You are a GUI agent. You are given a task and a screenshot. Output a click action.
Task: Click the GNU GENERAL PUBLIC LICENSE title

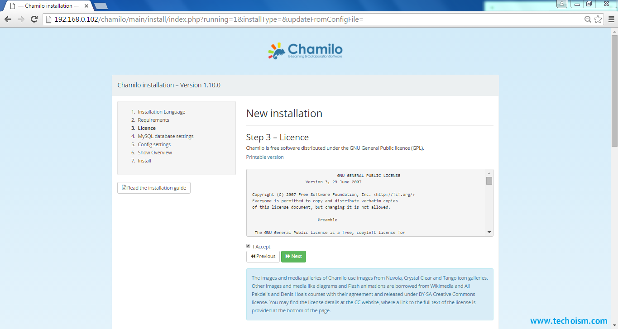pyautogui.click(x=369, y=176)
